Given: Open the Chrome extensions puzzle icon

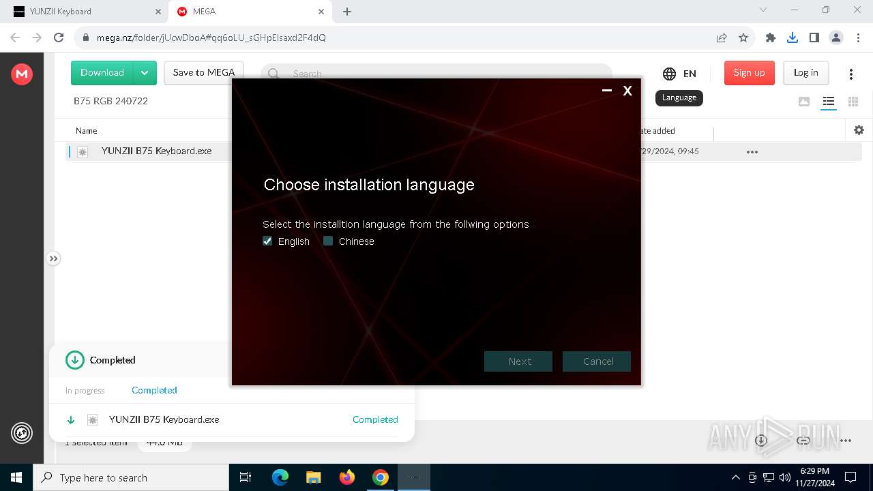Looking at the screenshot, I should point(771,38).
